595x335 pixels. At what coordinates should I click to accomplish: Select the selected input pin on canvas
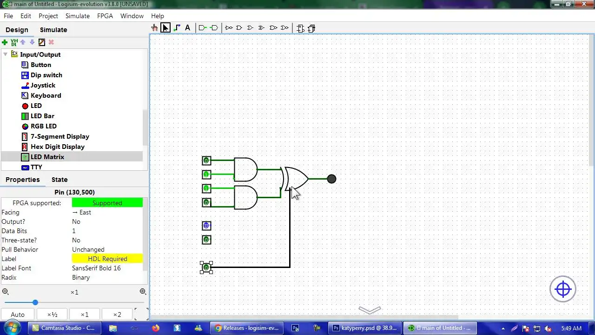tap(206, 268)
